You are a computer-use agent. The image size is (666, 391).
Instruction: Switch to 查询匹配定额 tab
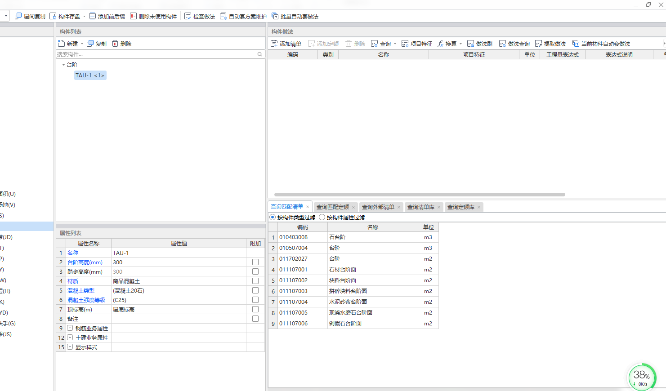click(333, 207)
